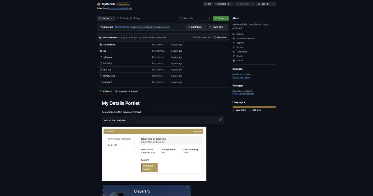Click the Tags icon beside branch count

point(131,18)
